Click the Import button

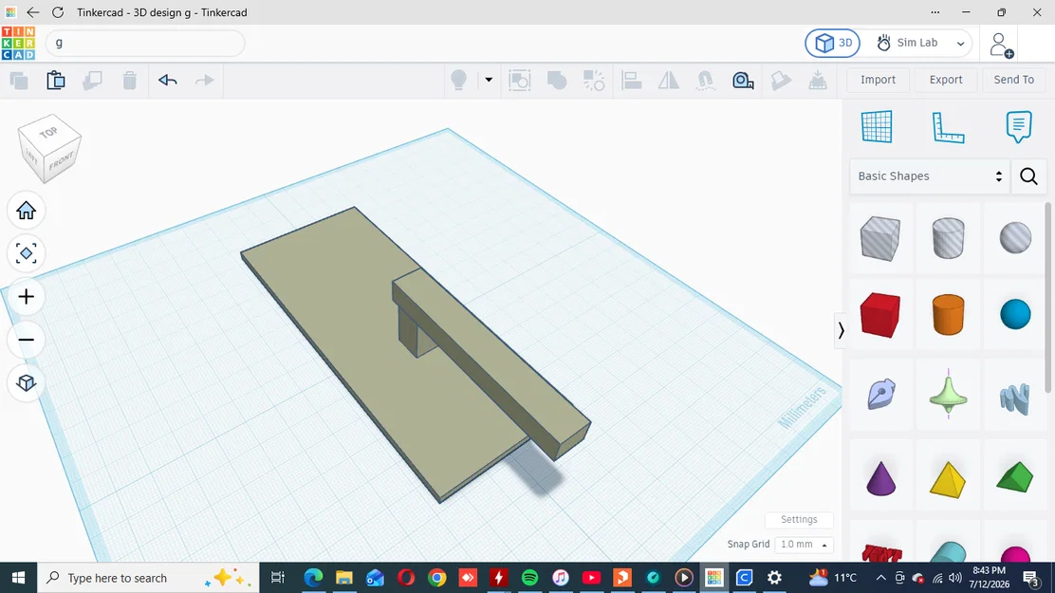click(878, 80)
